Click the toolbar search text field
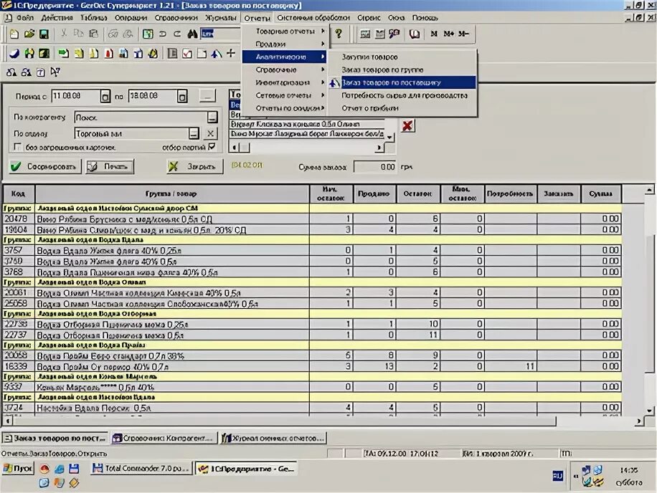 pyautogui.click(x=220, y=34)
